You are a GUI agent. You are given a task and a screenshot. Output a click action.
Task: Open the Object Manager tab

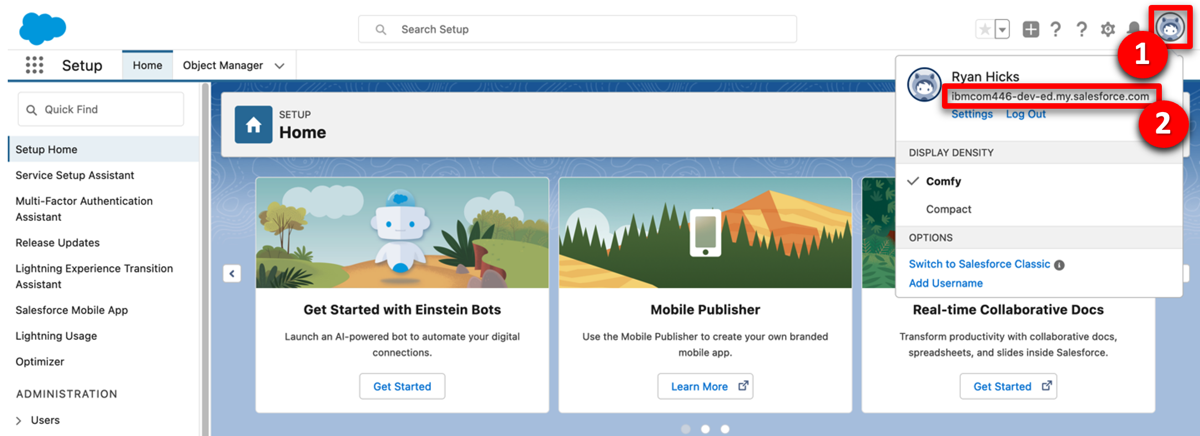(x=223, y=65)
